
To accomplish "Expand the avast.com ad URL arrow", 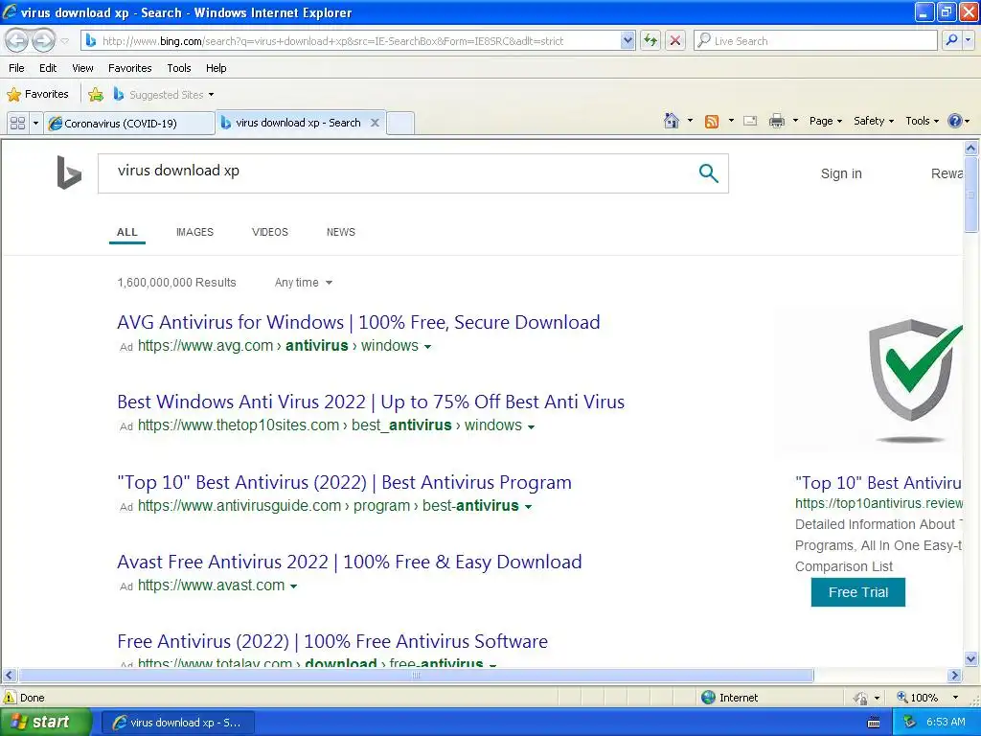I will click(293, 586).
